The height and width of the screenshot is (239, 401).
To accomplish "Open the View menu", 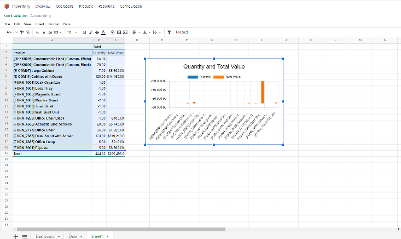I will pos(27,24).
